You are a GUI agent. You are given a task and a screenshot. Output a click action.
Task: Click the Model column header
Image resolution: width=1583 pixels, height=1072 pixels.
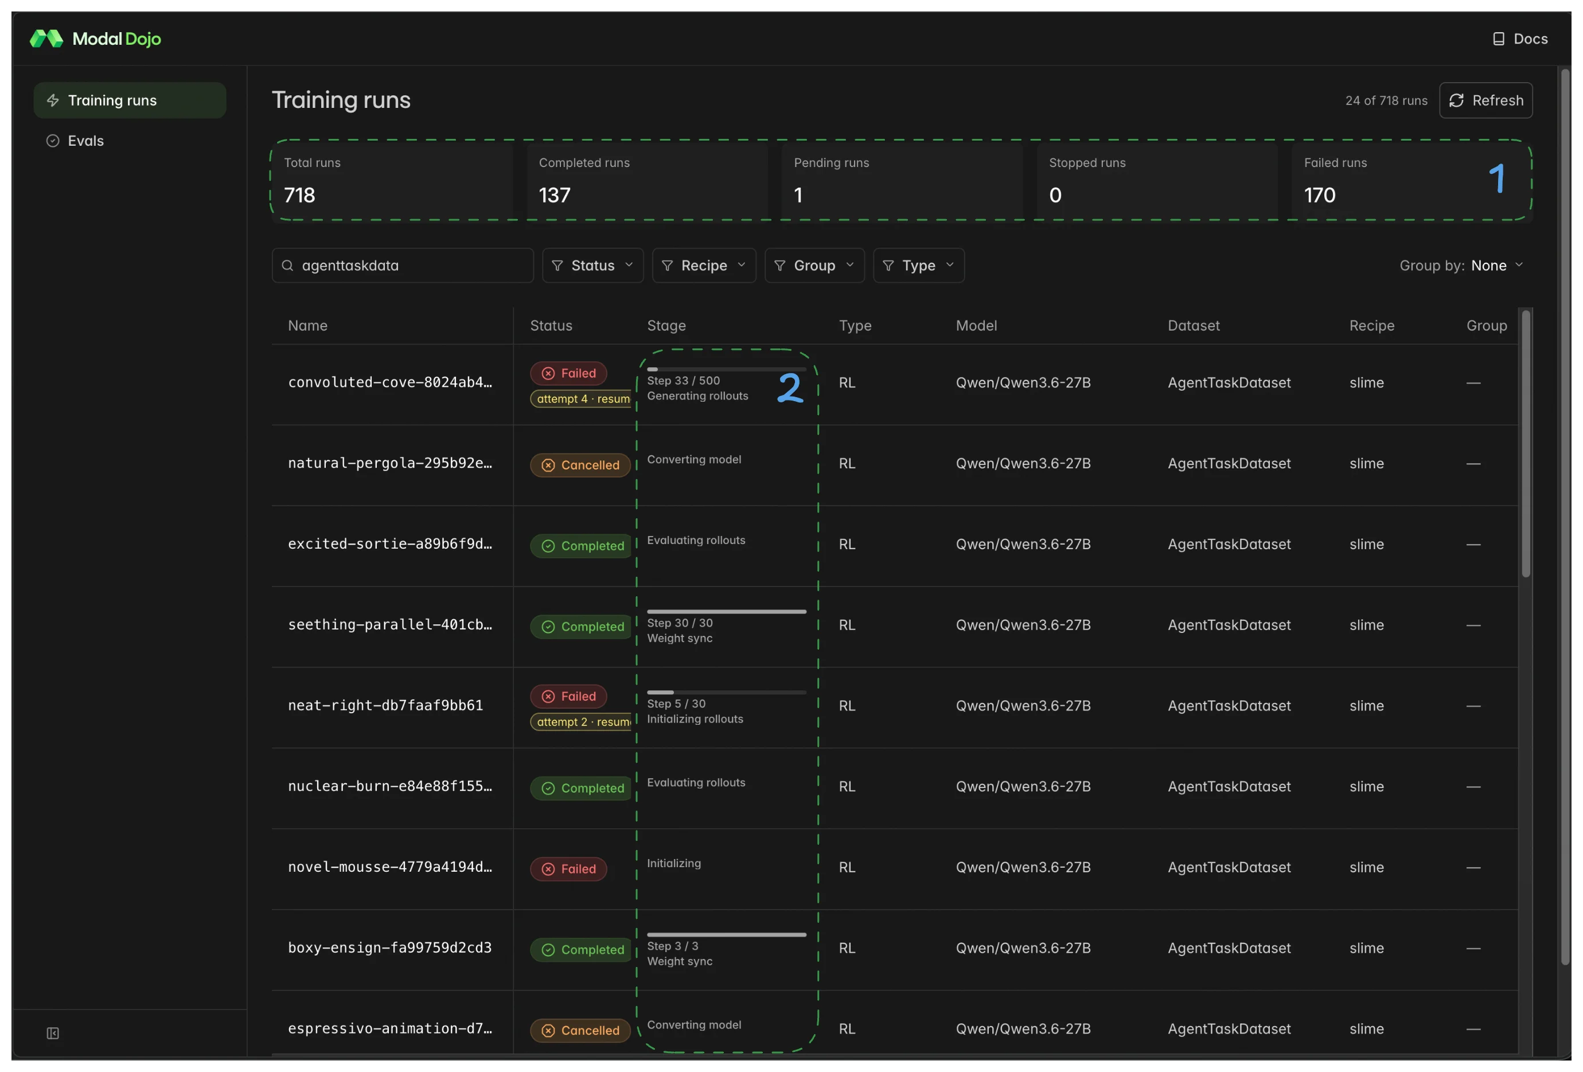pyautogui.click(x=976, y=326)
